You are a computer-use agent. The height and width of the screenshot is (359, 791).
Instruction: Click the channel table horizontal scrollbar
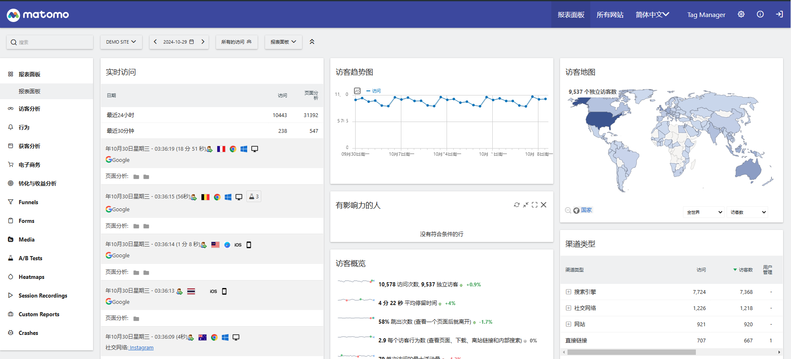(631, 352)
